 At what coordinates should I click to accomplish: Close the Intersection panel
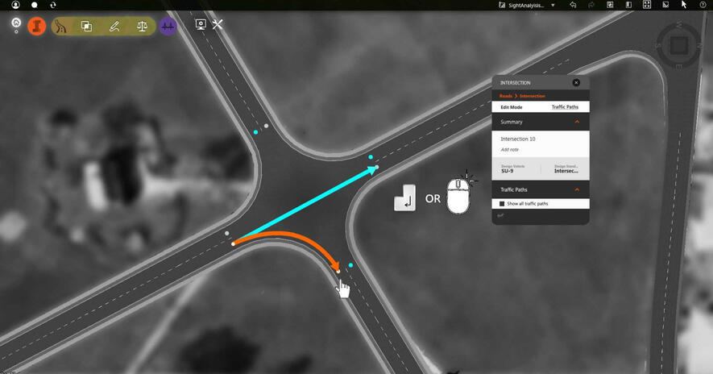576,82
